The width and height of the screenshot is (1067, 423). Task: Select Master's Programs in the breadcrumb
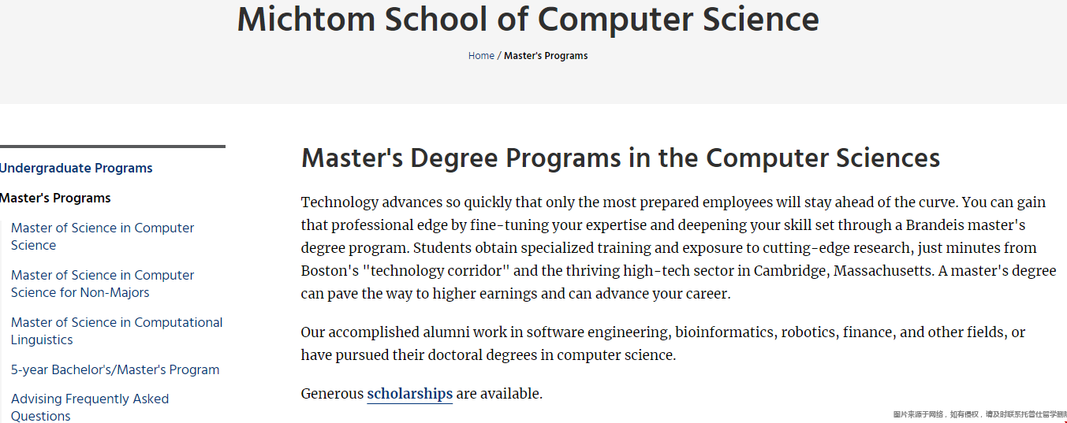[546, 56]
